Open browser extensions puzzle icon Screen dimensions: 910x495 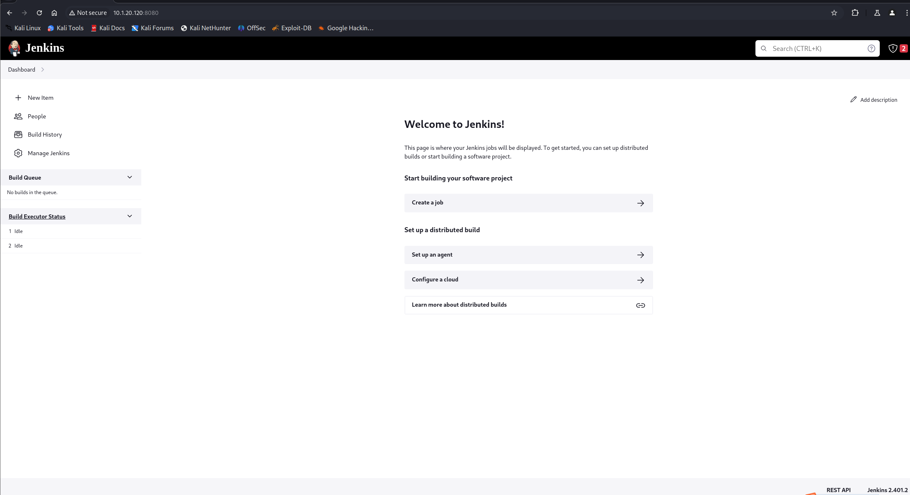(855, 13)
